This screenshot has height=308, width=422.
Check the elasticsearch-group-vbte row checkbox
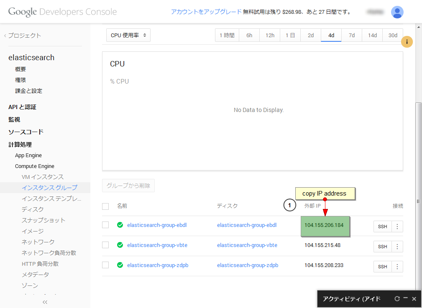click(105, 245)
